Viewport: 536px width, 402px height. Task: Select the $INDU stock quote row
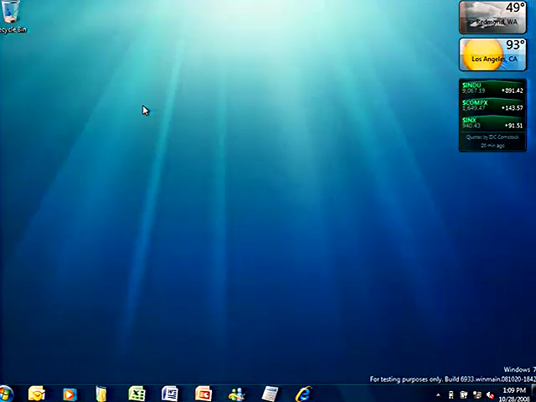pos(492,88)
